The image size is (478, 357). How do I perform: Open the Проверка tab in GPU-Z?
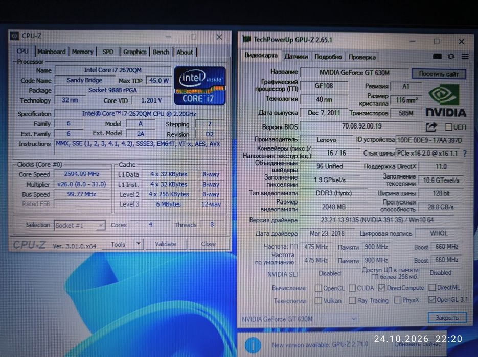click(362, 57)
